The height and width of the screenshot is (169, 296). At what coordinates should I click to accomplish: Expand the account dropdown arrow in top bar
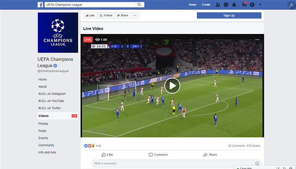(260, 5)
